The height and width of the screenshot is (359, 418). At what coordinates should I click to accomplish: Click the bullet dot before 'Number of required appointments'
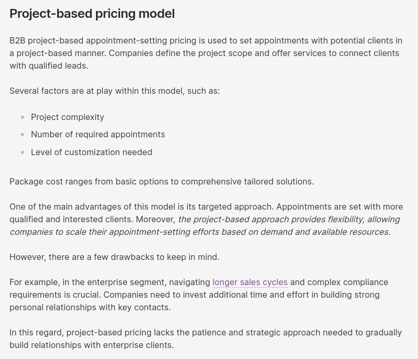pyautogui.click(x=23, y=135)
